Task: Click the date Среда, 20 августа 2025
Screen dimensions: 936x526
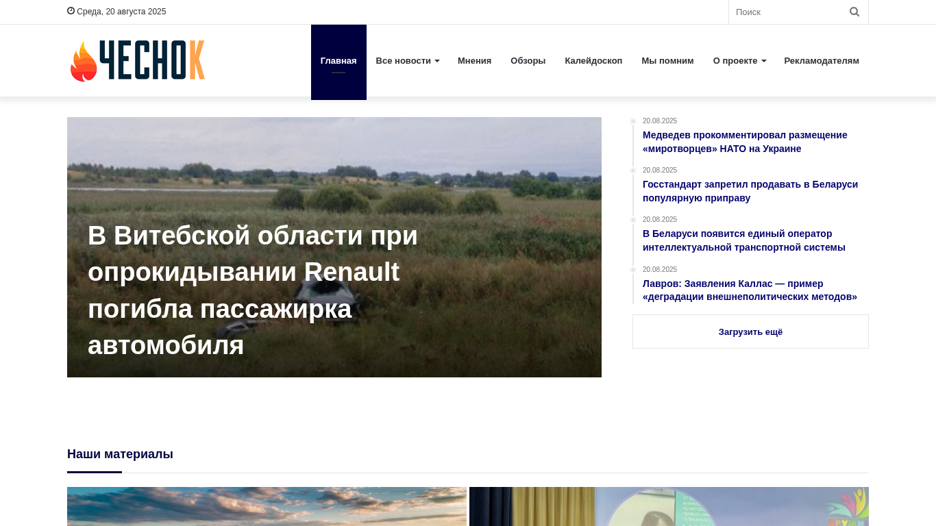Action: tap(121, 12)
